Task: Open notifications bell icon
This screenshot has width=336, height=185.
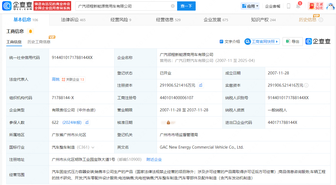Action: (x=298, y=6)
